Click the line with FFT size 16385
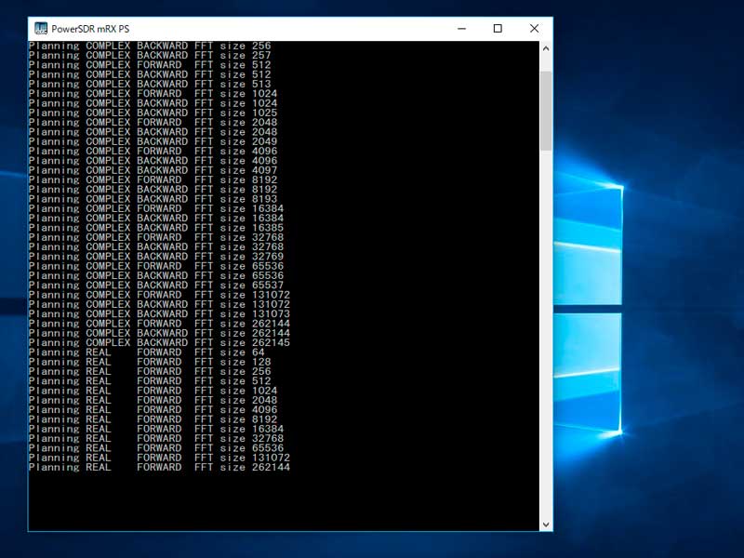The image size is (744, 558). pyautogui.click(x=158, y=227)
